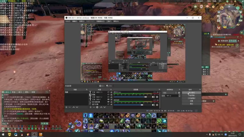244x137 pixels.
Task: Click the transition duration 300 ms field
Action: tap(172, 96)
